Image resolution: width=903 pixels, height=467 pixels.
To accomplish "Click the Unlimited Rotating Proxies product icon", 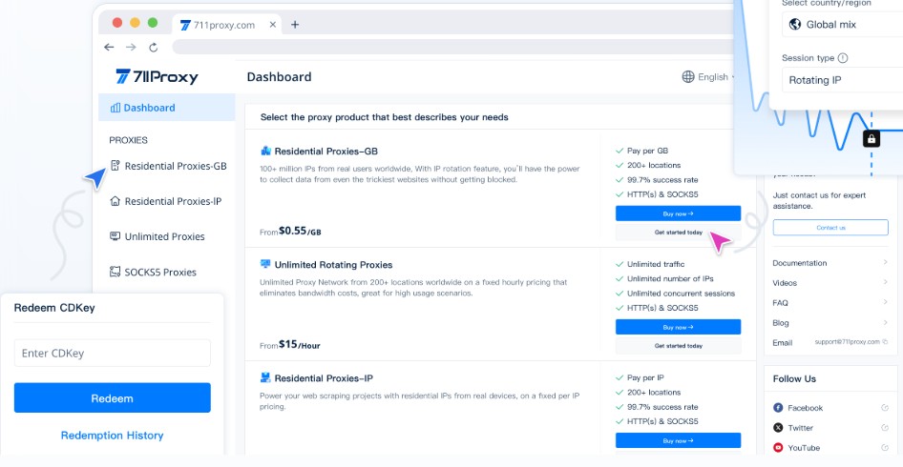I will point(265,264).
